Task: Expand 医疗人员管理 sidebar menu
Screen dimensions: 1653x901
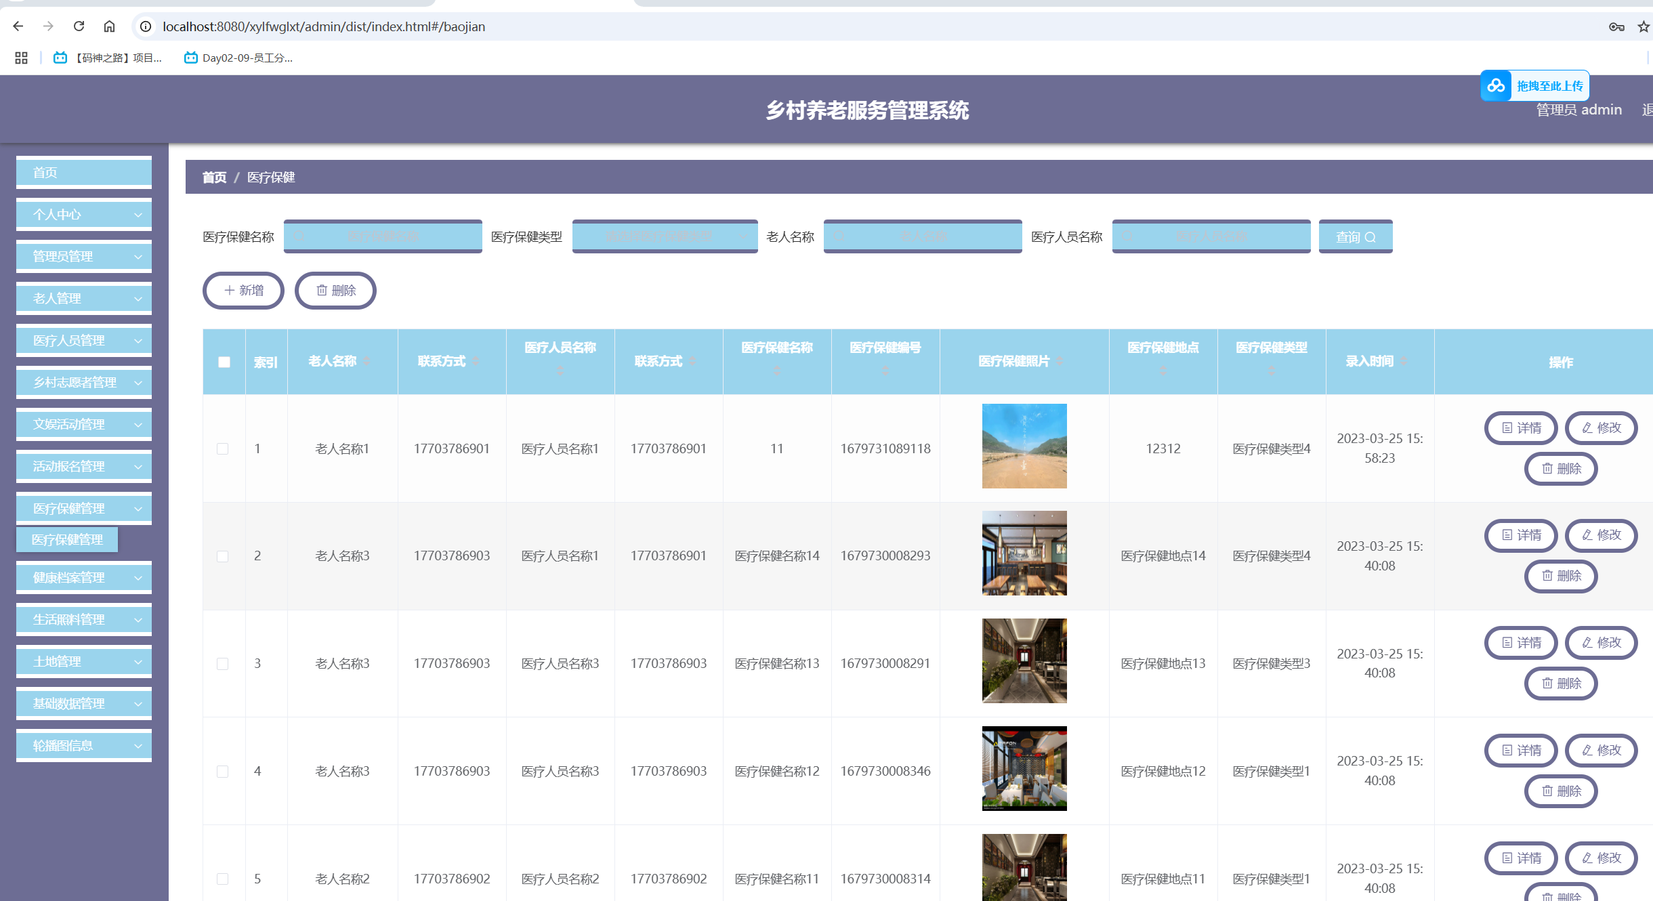Action: click(x=84, y=341)
